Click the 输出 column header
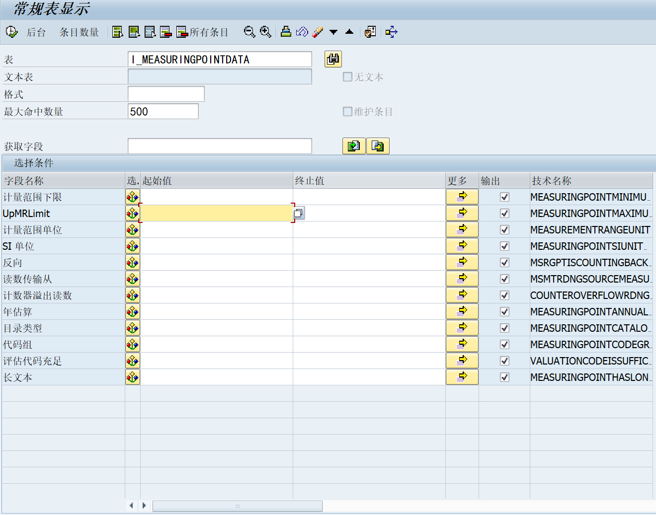The height and width of the screenshot is (515, 656). [x=504, y=181]
